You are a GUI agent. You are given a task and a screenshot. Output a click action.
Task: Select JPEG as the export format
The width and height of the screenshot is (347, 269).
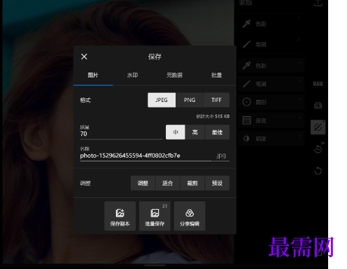162,100
